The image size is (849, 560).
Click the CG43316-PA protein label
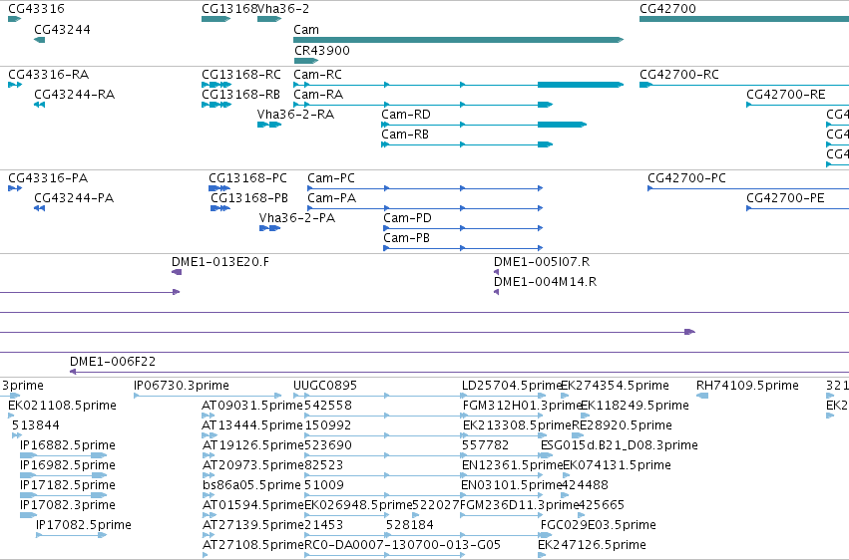[x=48, y=178]
